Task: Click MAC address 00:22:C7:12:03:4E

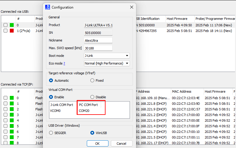Action: (x=186, y=98)
